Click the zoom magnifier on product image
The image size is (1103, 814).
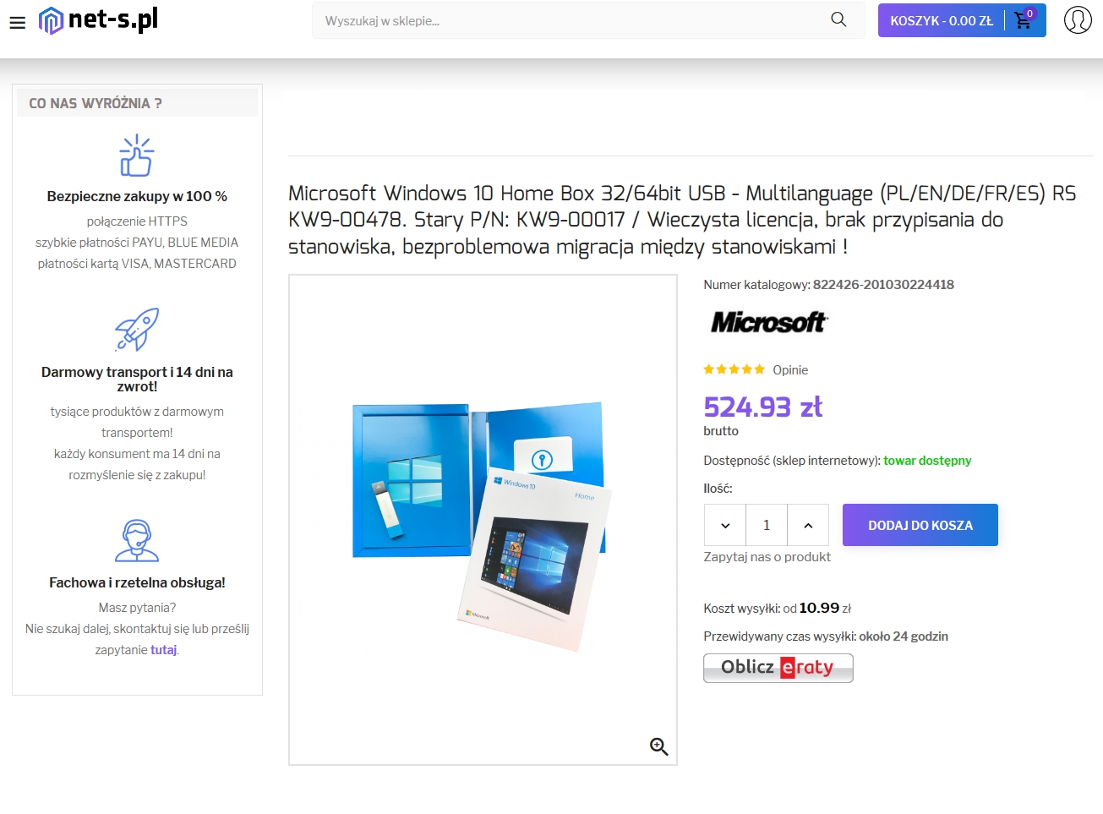(659, 746)
